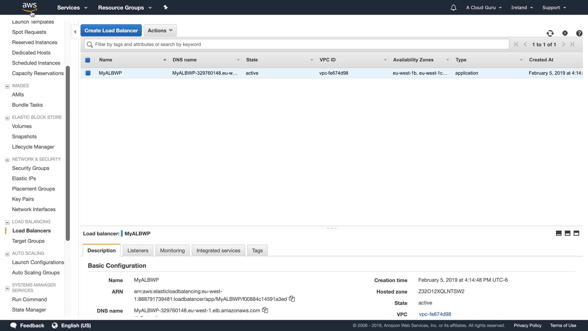Maximize the details pane with rightmost layout icon
The width and height of the screenshot is (588, 331).
(576, 234)
